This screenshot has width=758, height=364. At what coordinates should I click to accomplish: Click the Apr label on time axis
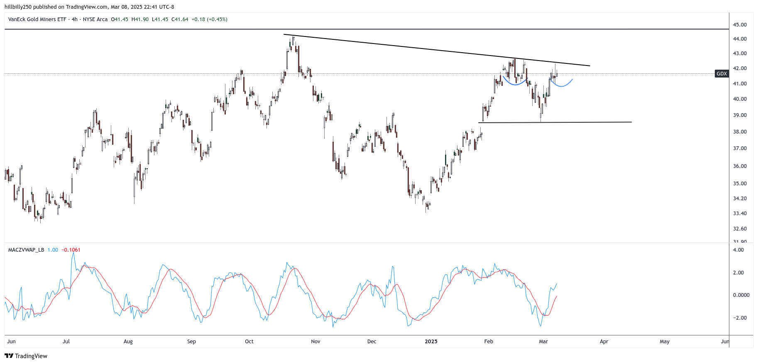pyautogui.click(x=604, y=342)
